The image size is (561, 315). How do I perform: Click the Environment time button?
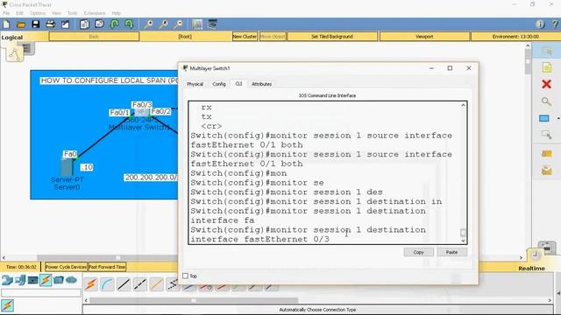click(x=515, y=37)
